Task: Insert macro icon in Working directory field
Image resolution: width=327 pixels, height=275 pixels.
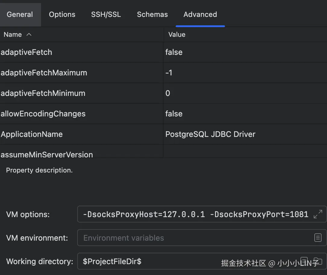Action: (x=304, y=261)
